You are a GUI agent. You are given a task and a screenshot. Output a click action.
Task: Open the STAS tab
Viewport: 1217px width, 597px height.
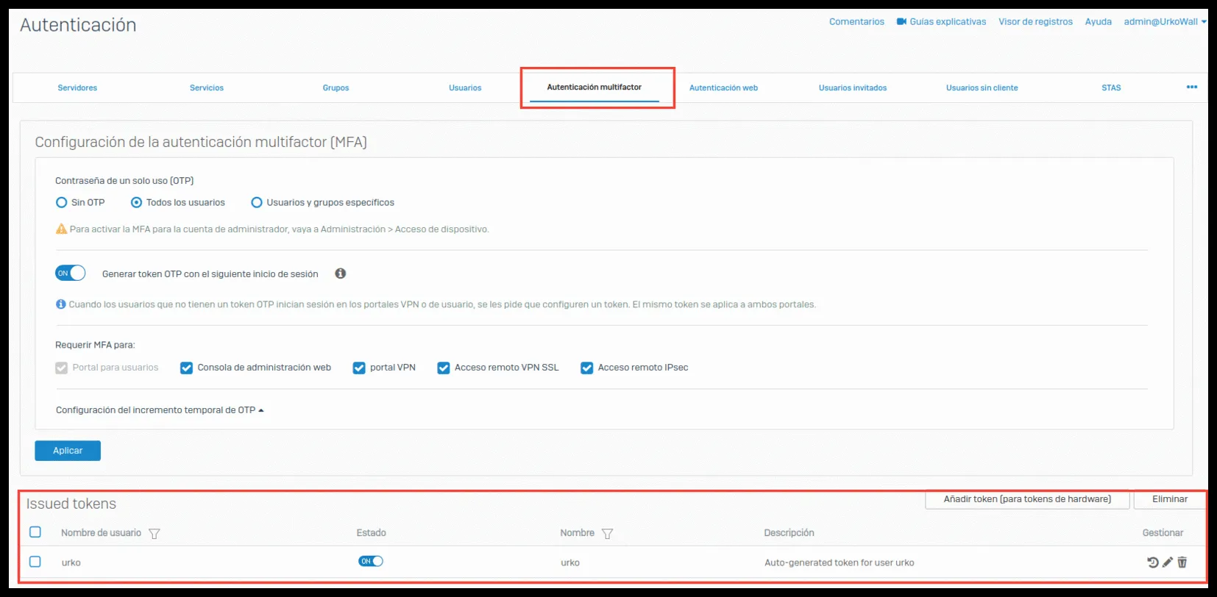(1111, 87)
